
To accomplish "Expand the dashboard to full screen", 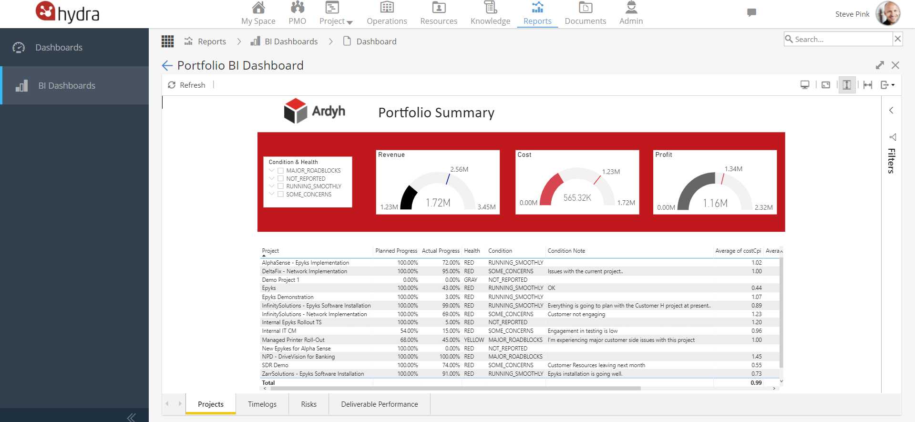I will pyautogui.click(x=880, y=65).
